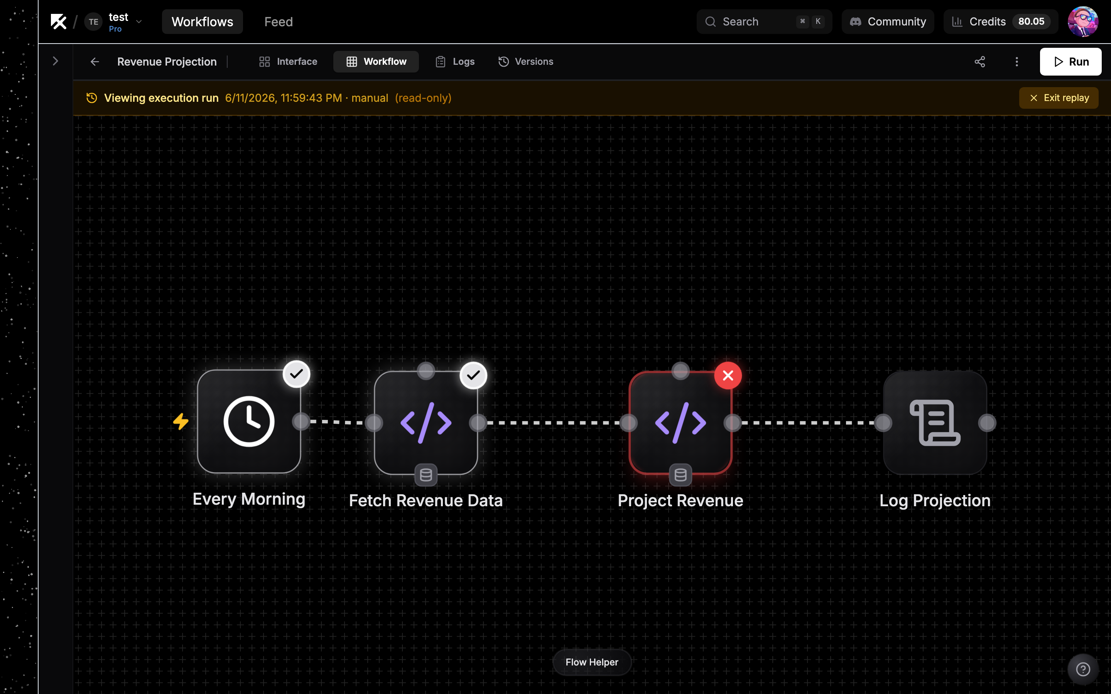Switch to the Interface tab

pyautogui.click(x=288, y=62)
